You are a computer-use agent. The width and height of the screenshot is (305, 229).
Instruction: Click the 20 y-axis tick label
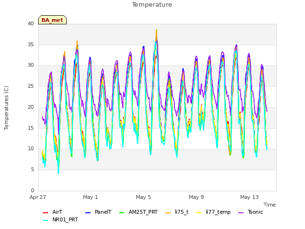tap(30, 107)
